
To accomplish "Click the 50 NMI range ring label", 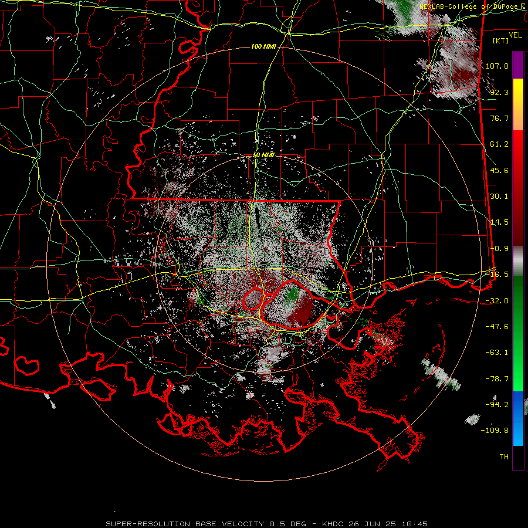I will 263,155.
